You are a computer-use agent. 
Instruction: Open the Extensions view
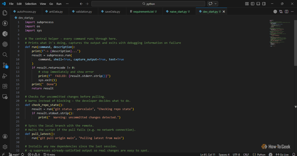[5, 86]
